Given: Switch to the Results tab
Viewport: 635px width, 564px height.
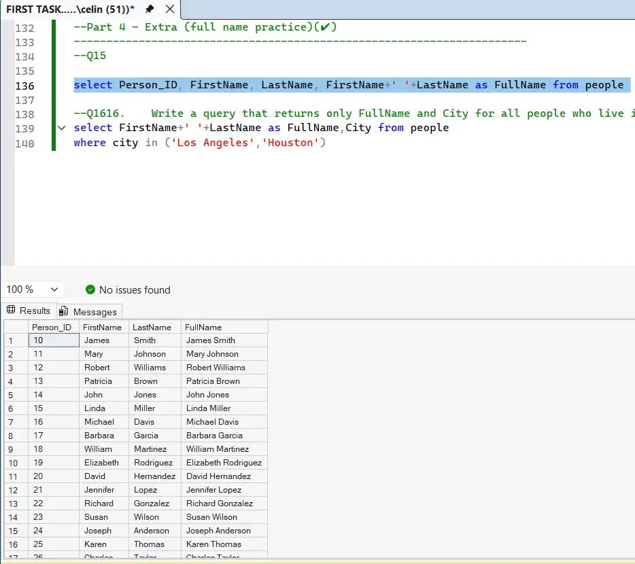Looking at the screenshot, I should (34, 311).
